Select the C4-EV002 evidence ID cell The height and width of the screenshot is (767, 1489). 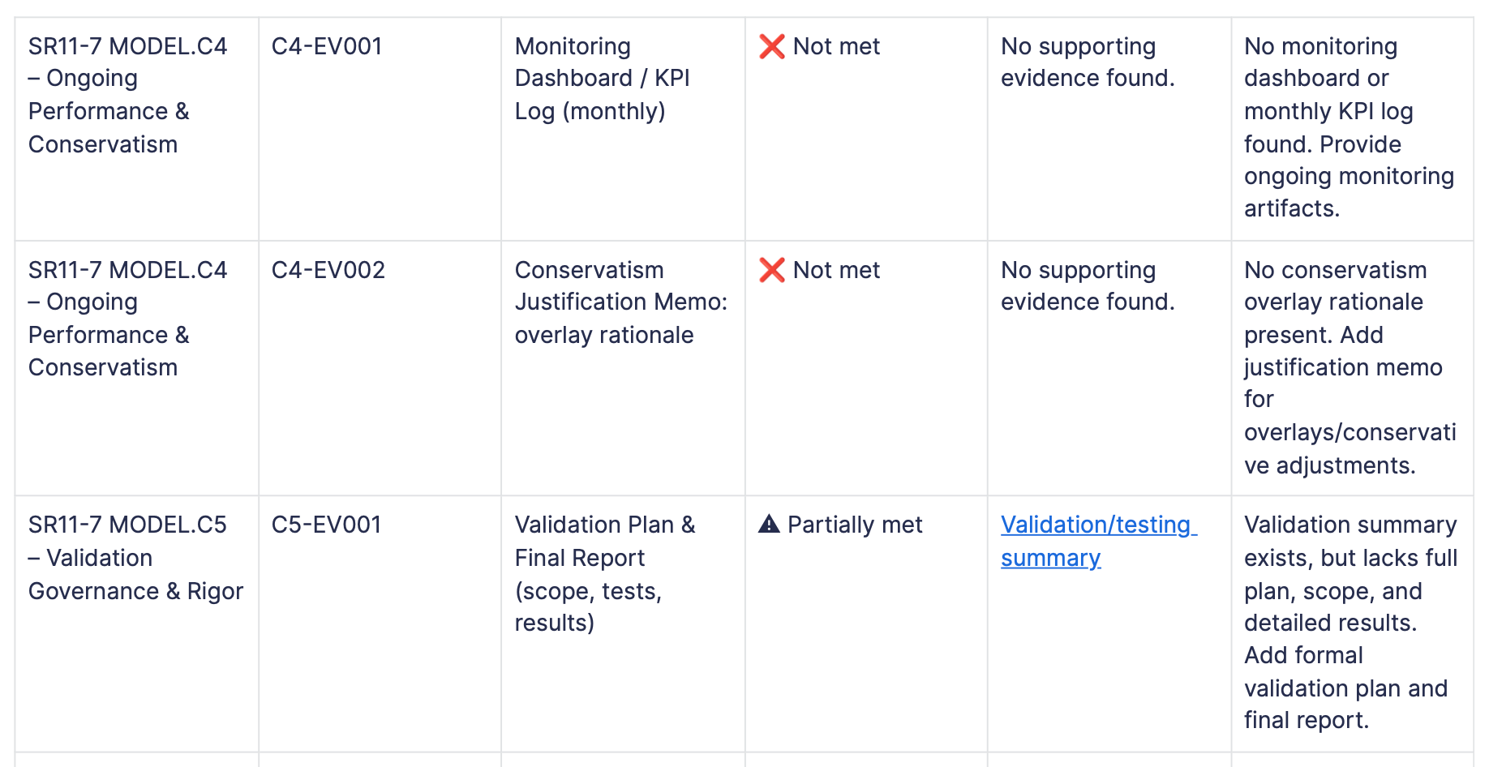coord(328,270)
